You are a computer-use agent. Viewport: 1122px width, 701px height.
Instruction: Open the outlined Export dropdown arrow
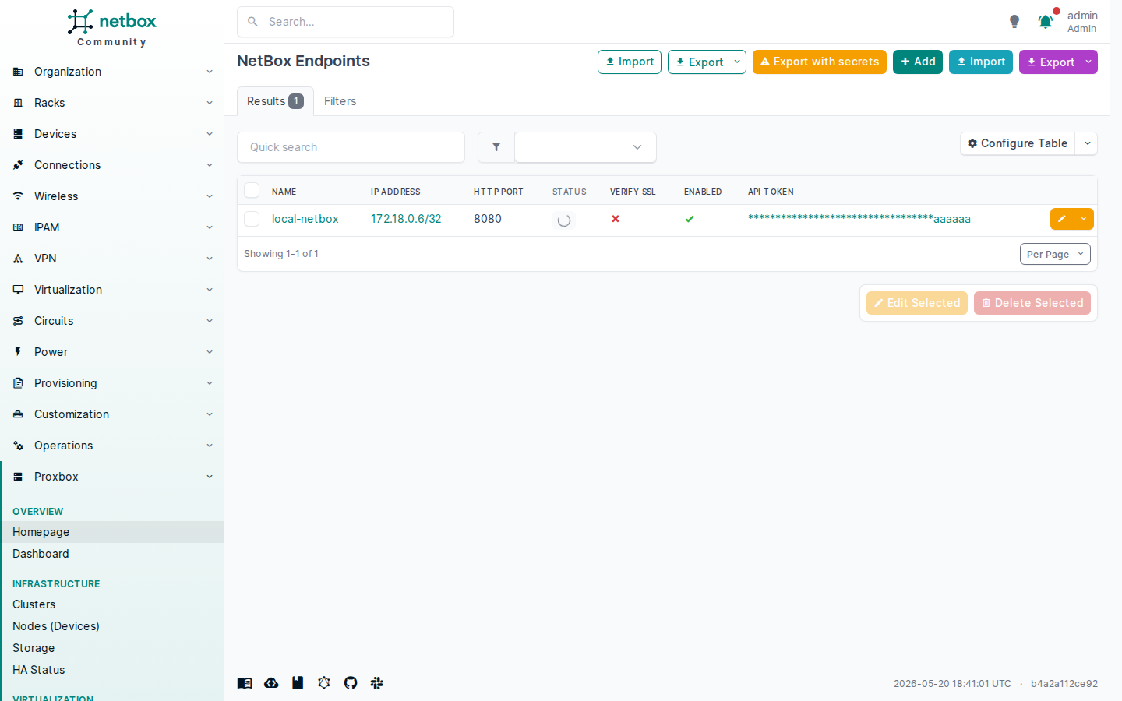(x=737, y=62)
